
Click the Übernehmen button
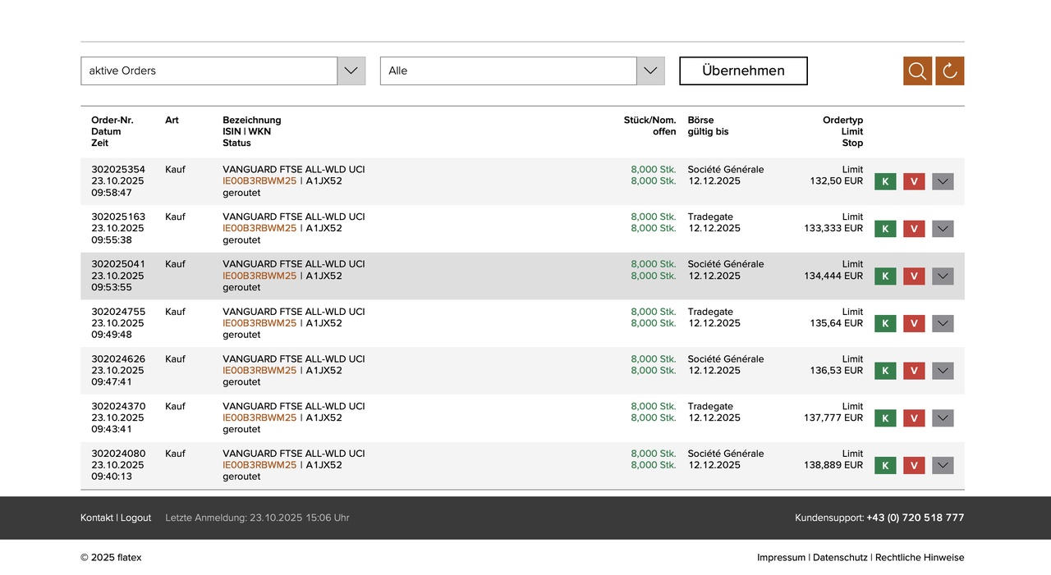pos(743,71)
